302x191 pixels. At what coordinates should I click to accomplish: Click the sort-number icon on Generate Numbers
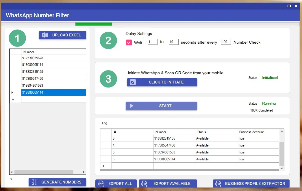point(34,182)
